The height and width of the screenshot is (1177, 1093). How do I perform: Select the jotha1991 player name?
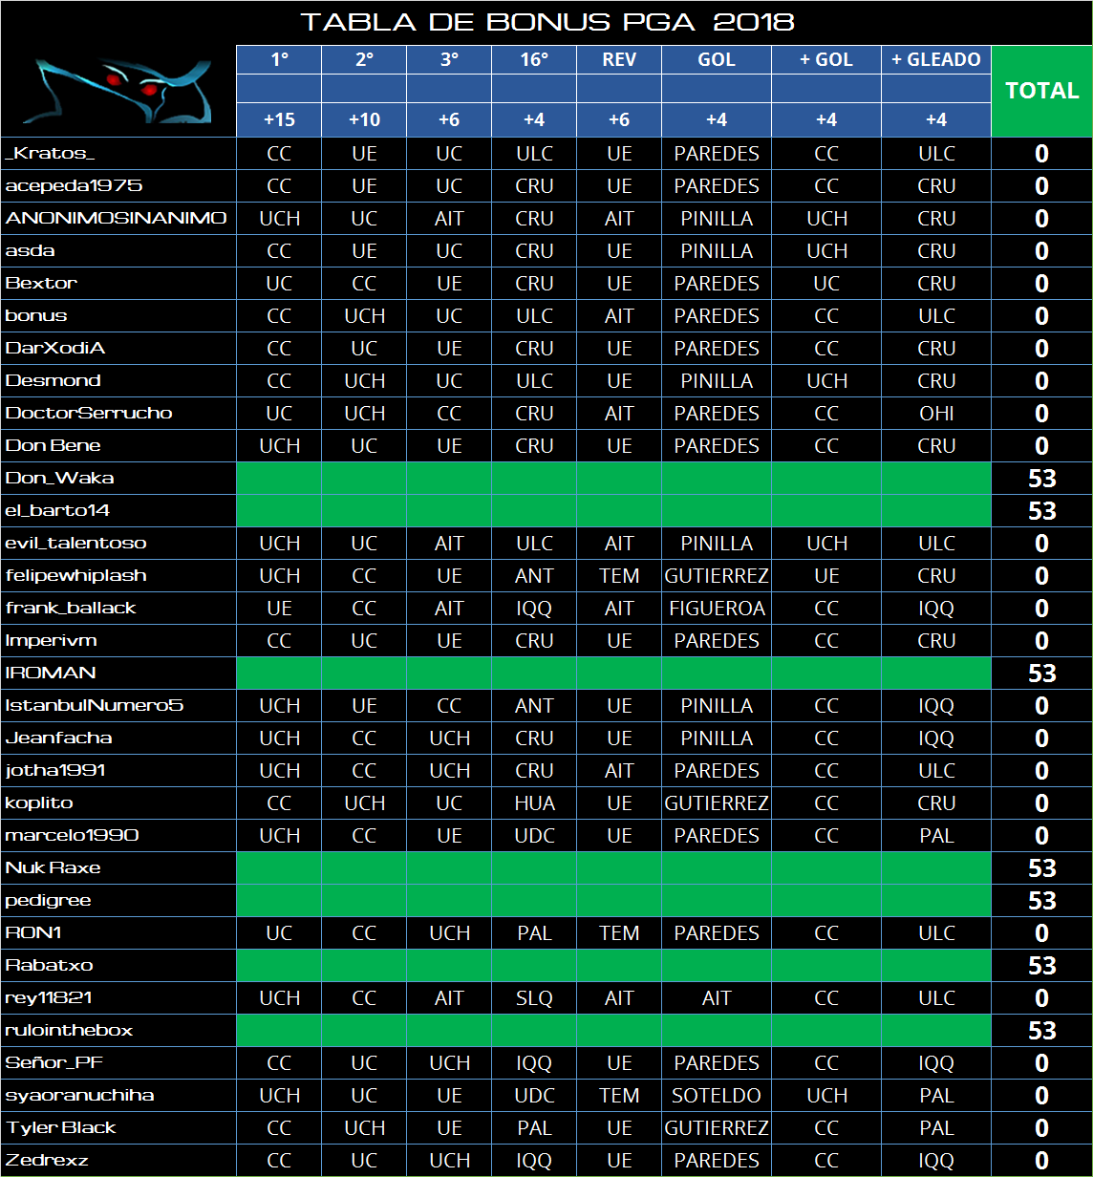click(x=55, y=771)
